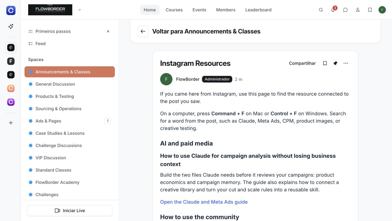Open the FlowBorder Academy space

tap(70, 182)
